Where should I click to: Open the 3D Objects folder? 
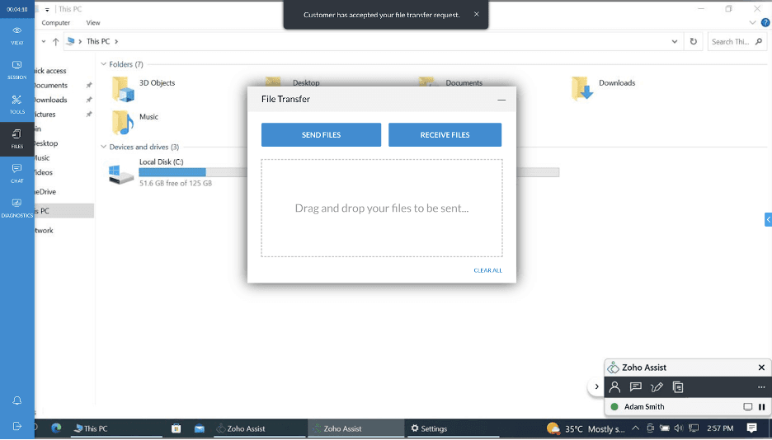[144, 88]
